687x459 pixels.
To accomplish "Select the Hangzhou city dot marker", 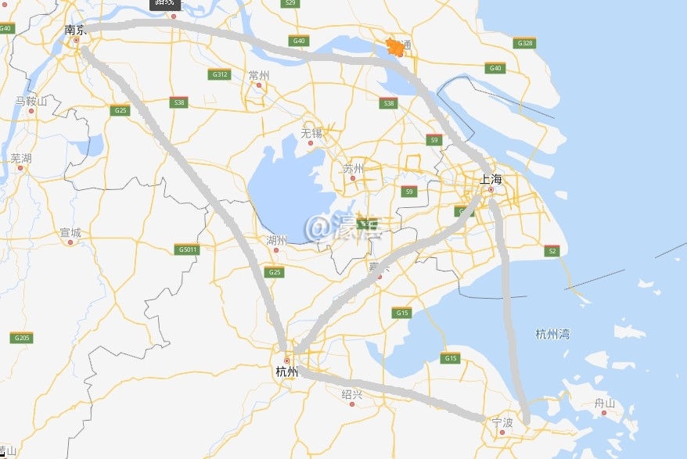I will pyautogui.click(x=286, y=361).
